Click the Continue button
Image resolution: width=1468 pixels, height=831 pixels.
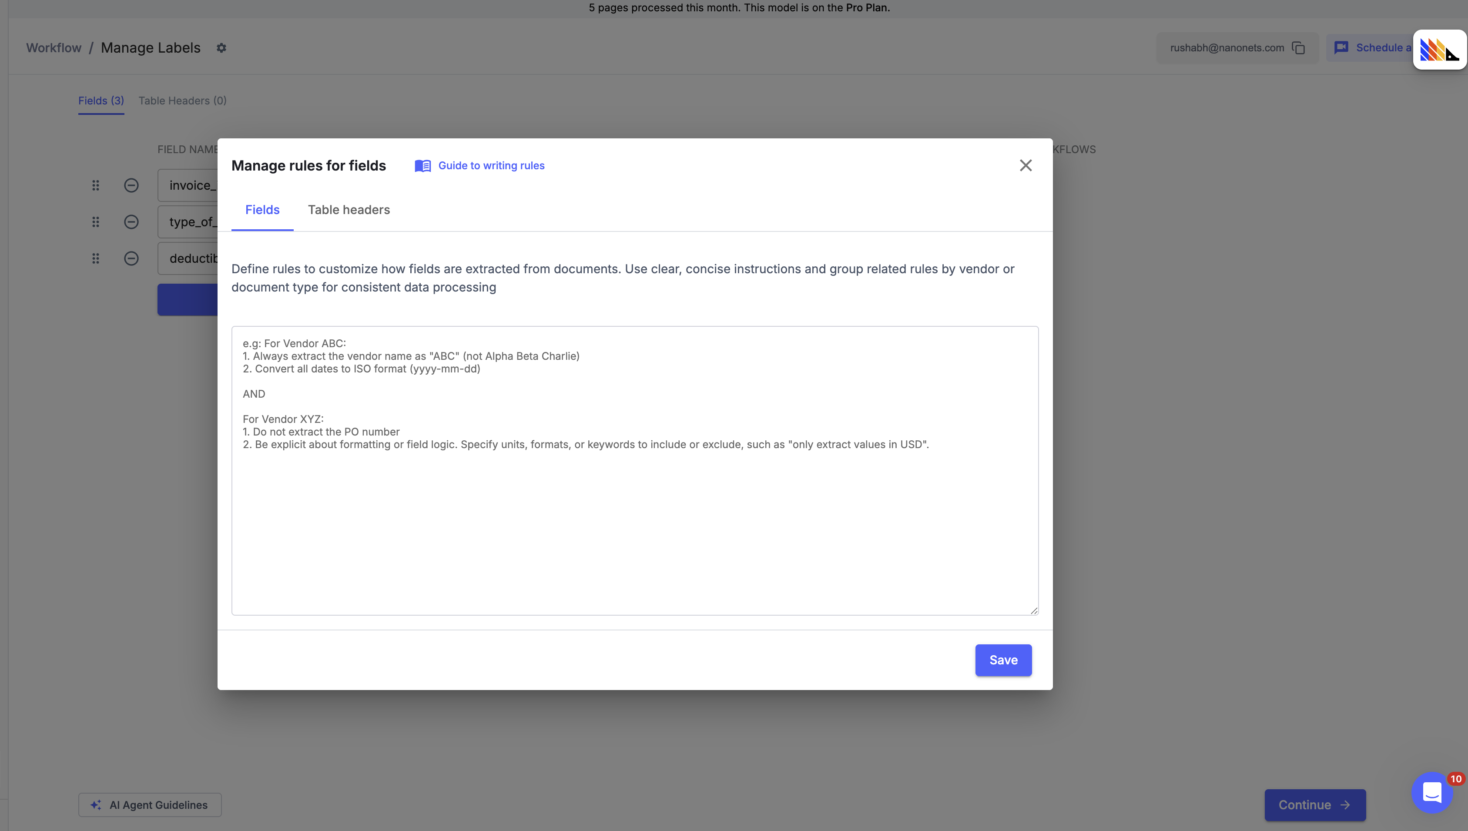1314,805
